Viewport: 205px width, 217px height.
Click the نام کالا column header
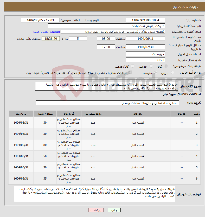(138, 114)
